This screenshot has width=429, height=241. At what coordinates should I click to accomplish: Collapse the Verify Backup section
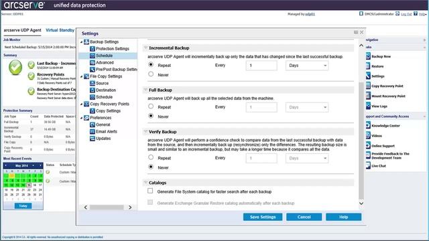click(x=145, y=132)
